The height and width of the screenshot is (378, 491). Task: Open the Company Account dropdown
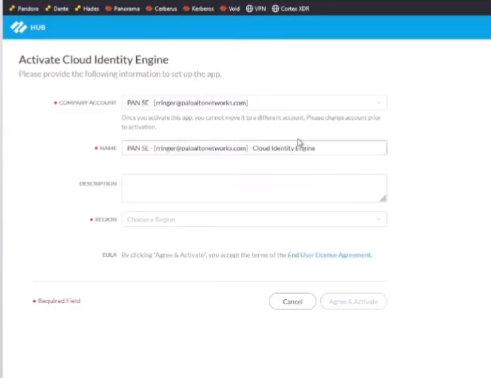click(x=254, y=103)
